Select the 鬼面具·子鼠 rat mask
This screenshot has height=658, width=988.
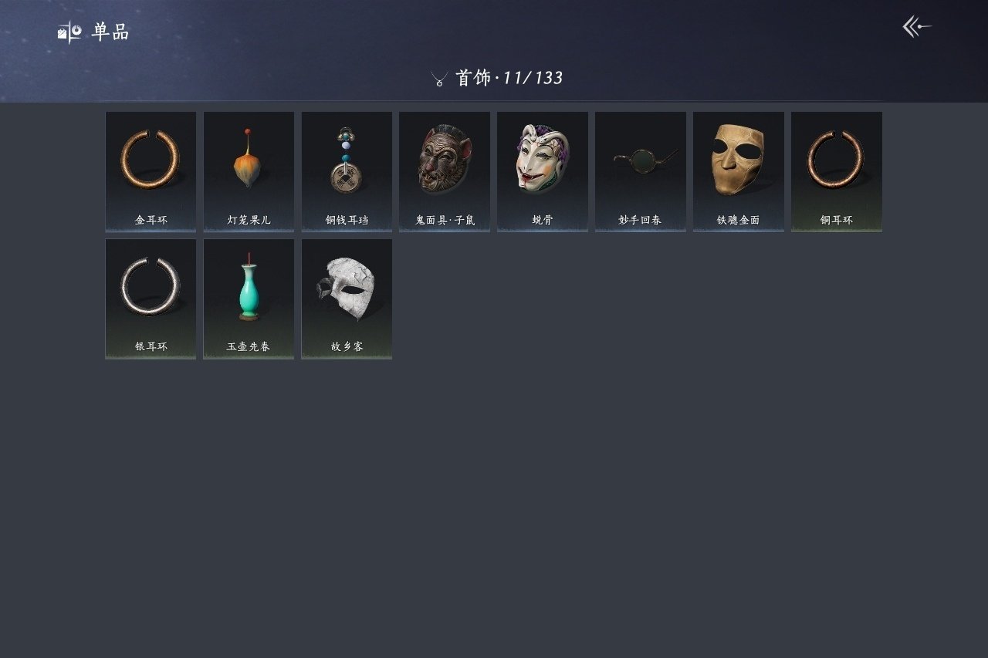click(445, 171)
